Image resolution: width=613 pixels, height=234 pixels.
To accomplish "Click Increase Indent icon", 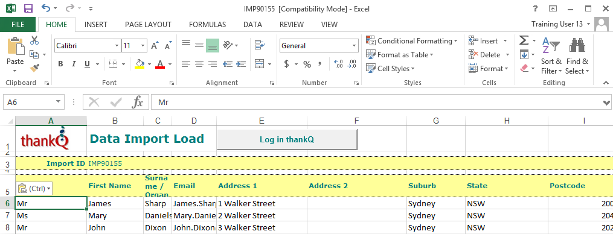I will (x=241, y=64).
